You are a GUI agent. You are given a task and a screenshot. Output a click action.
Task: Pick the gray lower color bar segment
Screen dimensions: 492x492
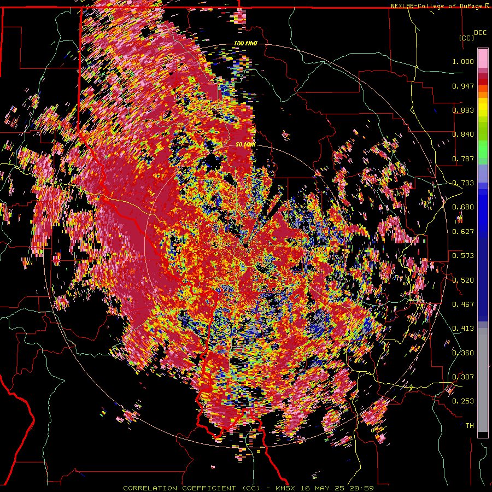click(483, 380)
